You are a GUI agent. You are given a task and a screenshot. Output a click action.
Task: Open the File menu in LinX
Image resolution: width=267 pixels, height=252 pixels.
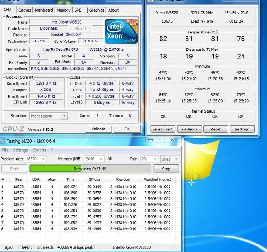[5, 150]
